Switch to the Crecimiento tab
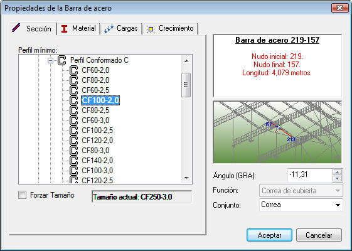The image size is (352, 251). (x=171, y=28)
